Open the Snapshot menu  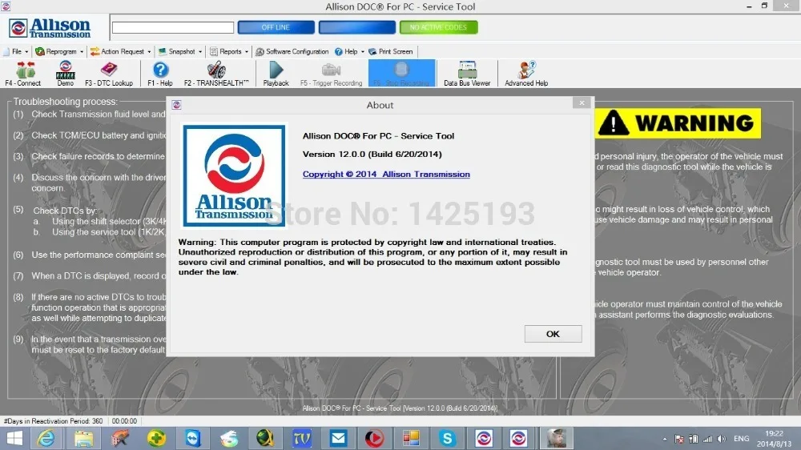pyautogui.click(x=181, y=51)
